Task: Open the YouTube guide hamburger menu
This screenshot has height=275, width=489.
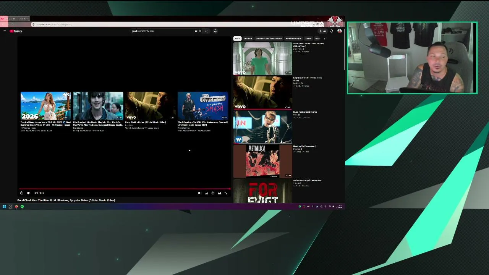Action: 5,31
